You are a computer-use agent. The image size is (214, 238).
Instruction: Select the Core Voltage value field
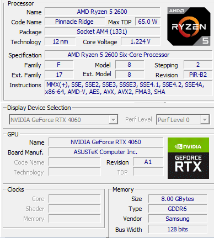[x=141, y=41]
